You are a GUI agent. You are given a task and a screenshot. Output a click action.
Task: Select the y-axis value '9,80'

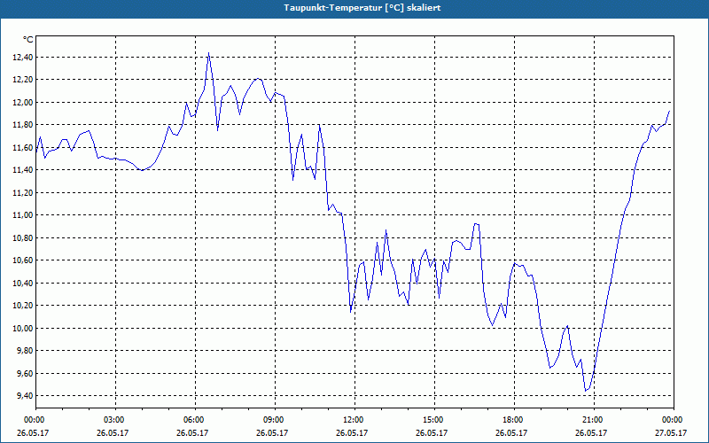point(26,351)
